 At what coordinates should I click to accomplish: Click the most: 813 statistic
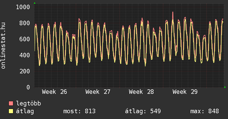tap(79, 111)
